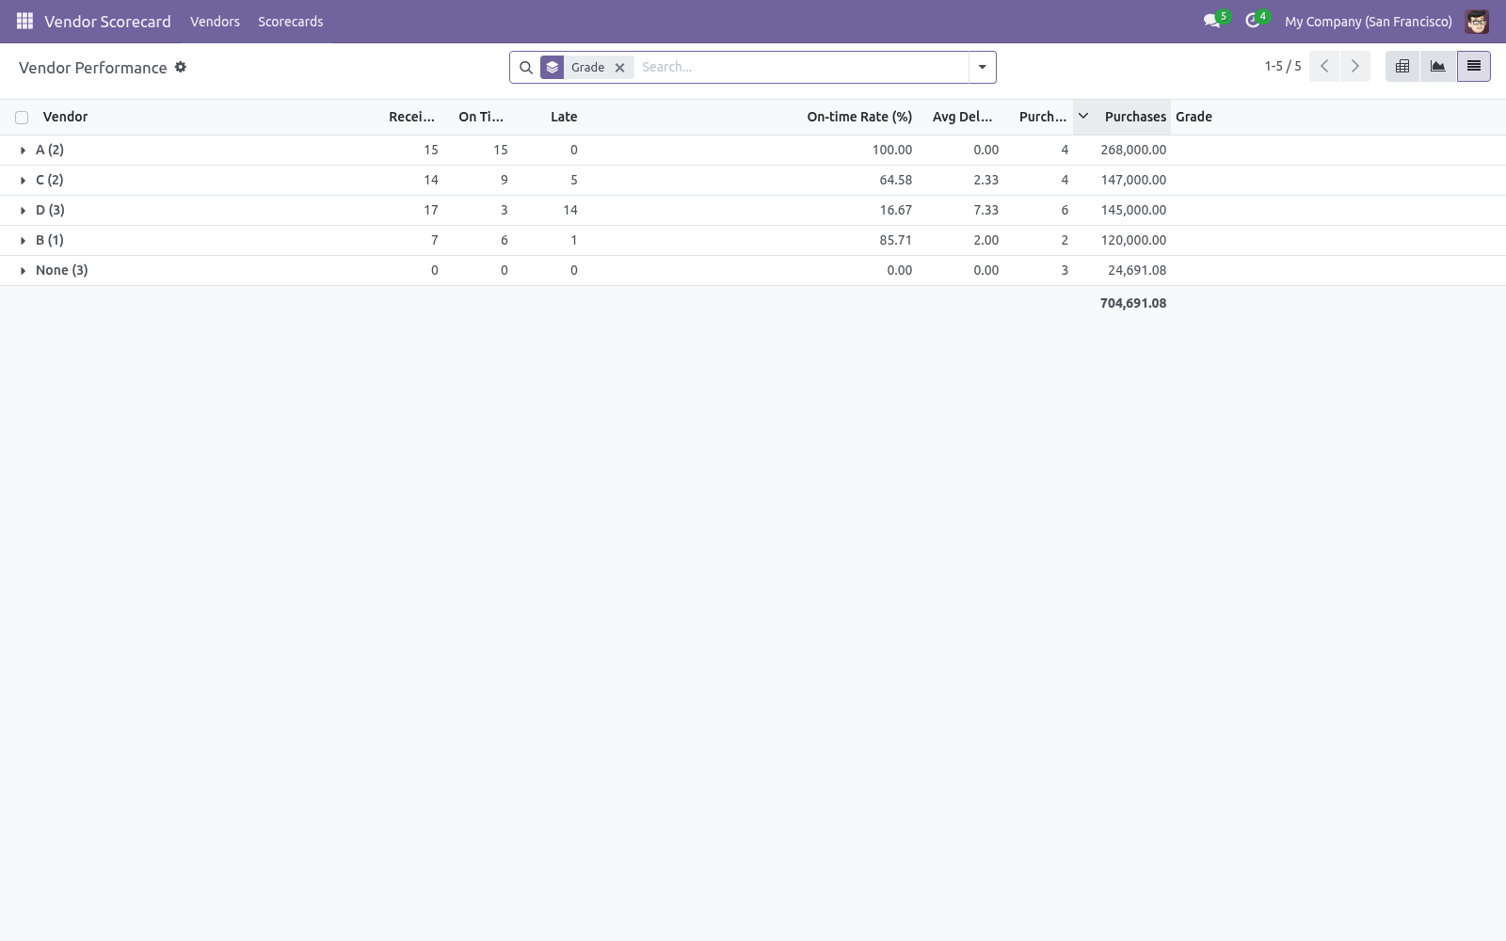The width and height of the screenshot is (1506, 941).
Task: Toggle the search options dropdown
Action: point(982,67)
